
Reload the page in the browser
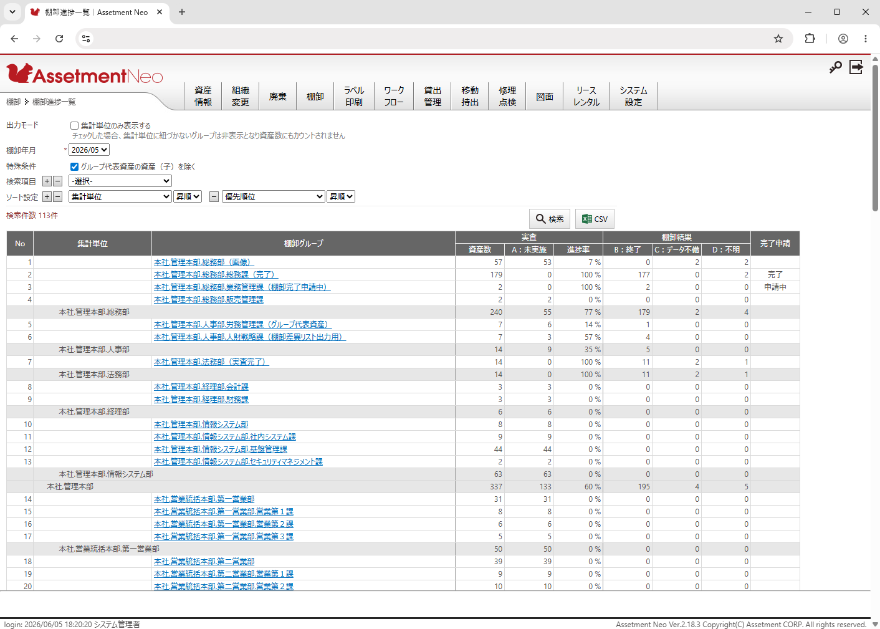click(x=59, y=39)
